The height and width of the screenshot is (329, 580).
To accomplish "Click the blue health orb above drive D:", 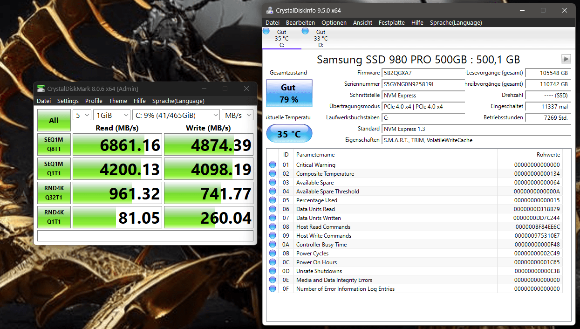I will (x=305, y=31).
